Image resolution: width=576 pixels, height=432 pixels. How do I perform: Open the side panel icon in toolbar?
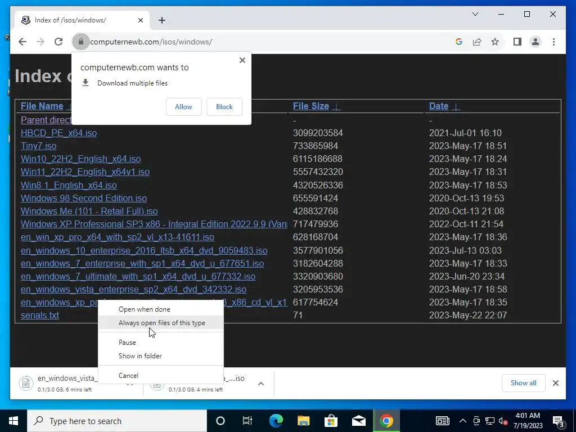click(x=517, y=42)
